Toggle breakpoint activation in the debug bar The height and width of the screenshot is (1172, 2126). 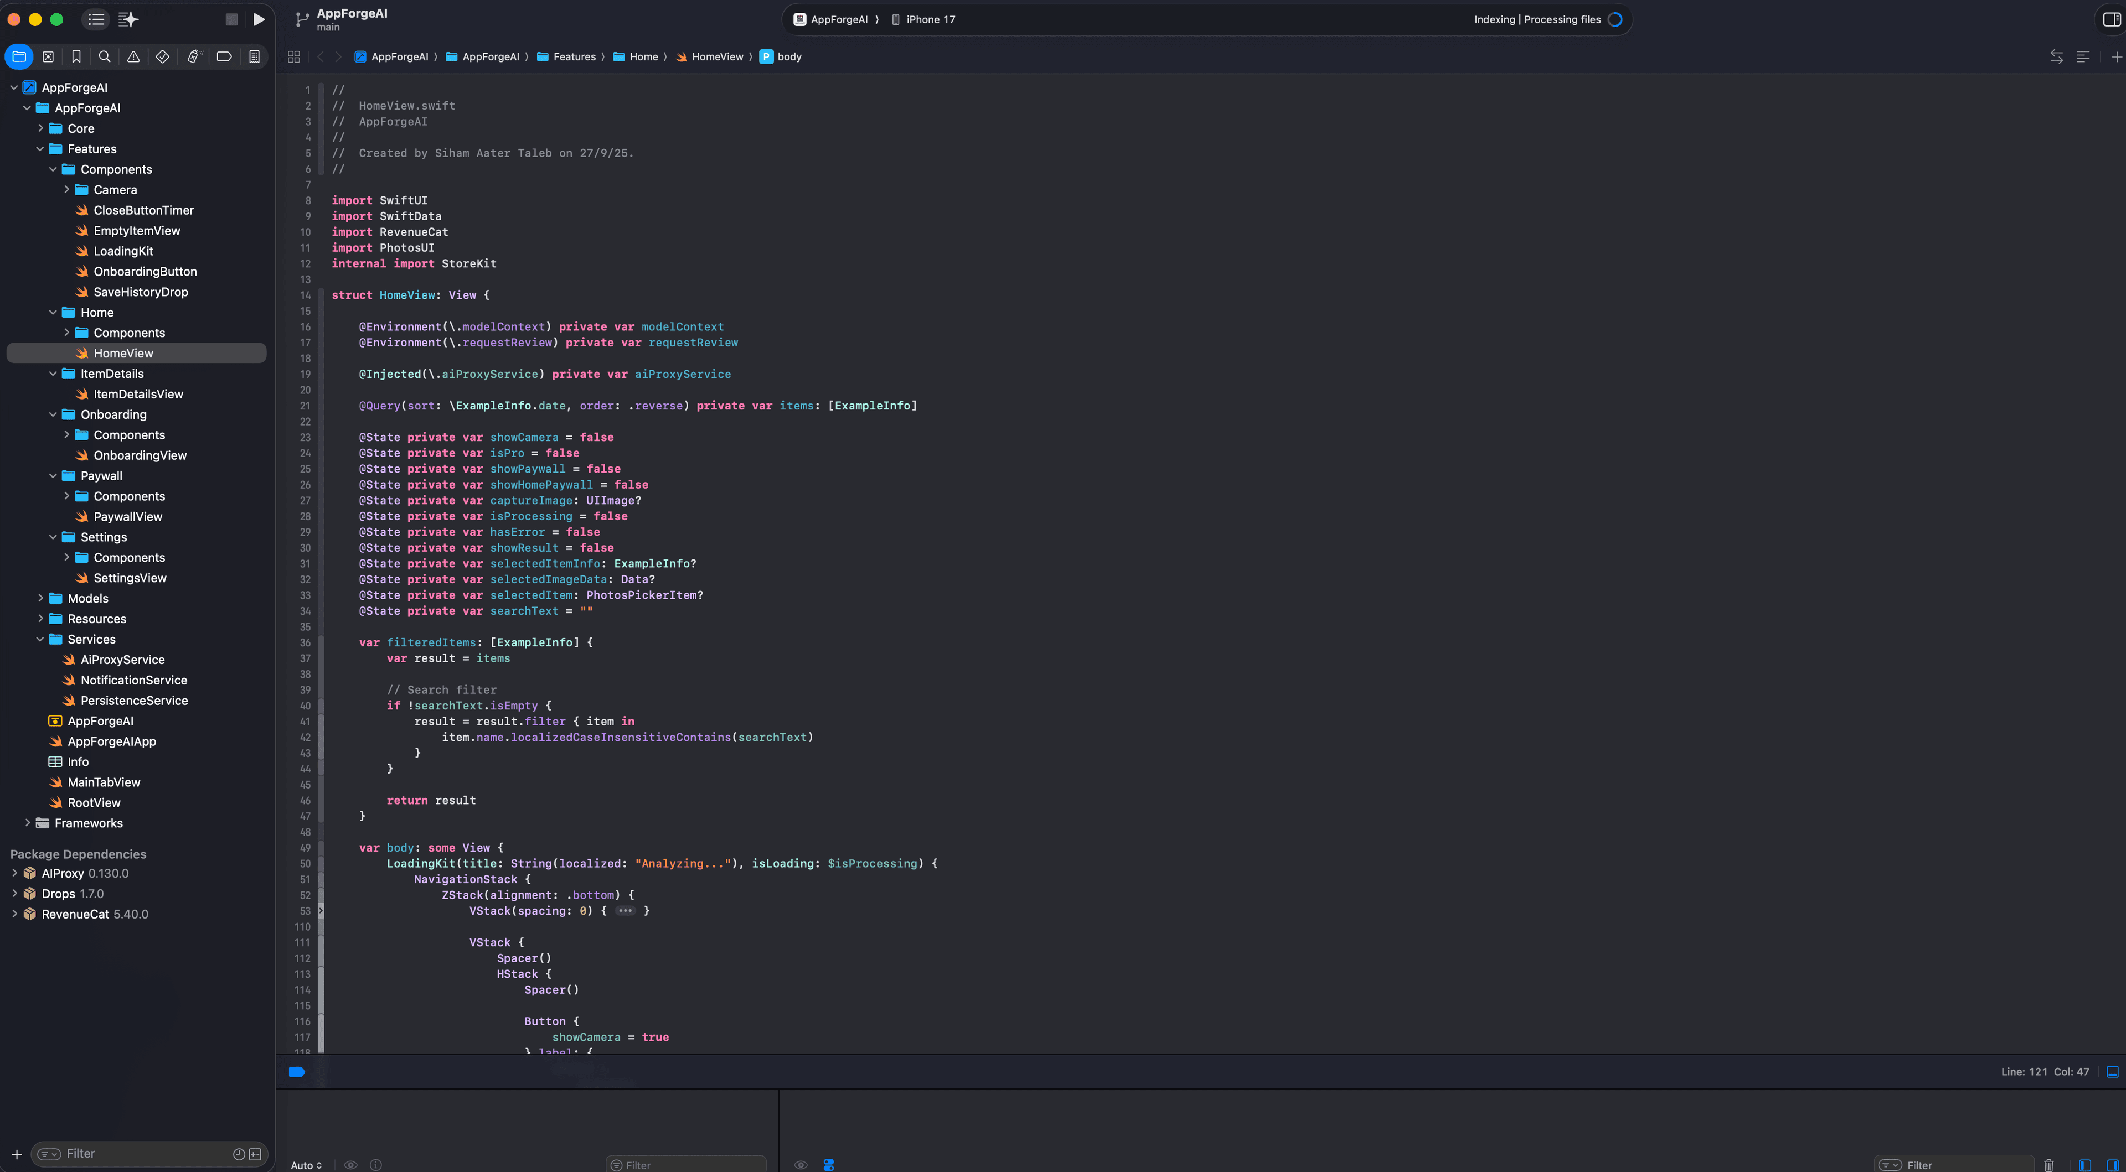(296, 1072)
